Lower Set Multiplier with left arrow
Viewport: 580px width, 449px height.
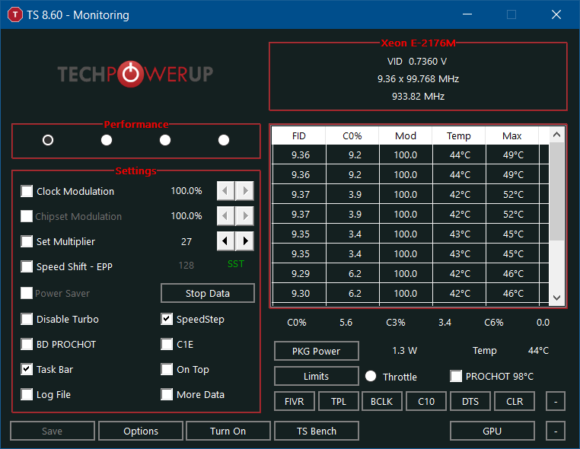pos(225,241)
